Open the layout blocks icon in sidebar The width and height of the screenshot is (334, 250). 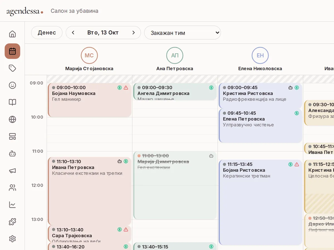pyautogui.click(x=12, y=136)
